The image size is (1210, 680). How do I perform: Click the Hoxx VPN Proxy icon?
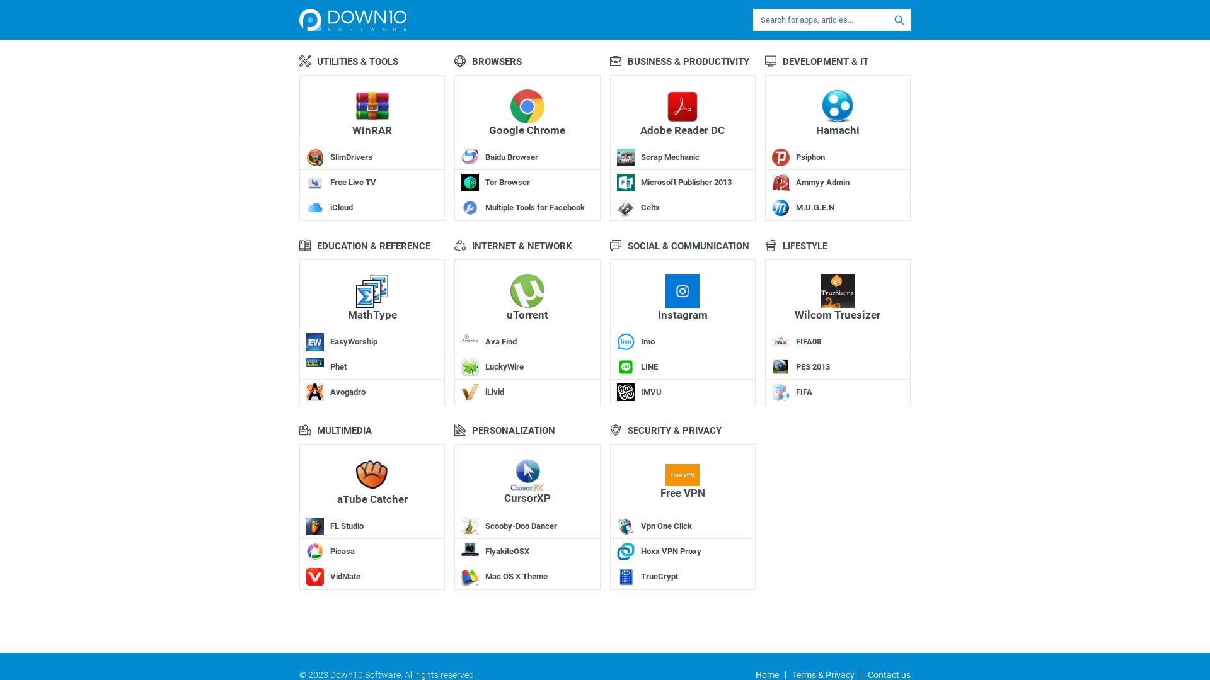click(626, 552)
